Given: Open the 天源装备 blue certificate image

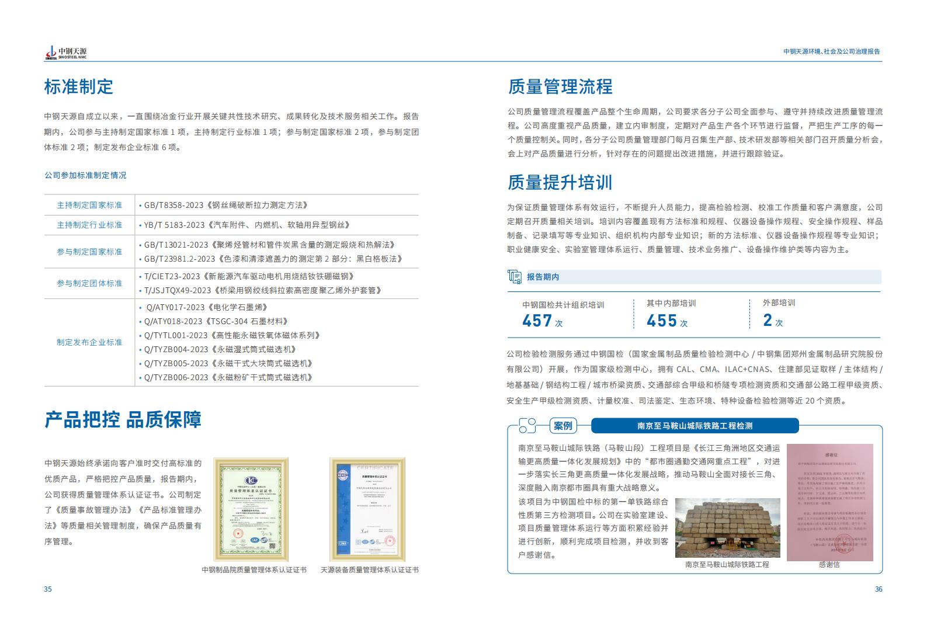Looking at the screenshot, I should point(367,506).
